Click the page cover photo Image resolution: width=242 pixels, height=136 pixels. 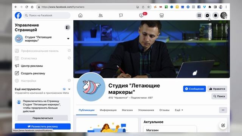coord(152,49)
